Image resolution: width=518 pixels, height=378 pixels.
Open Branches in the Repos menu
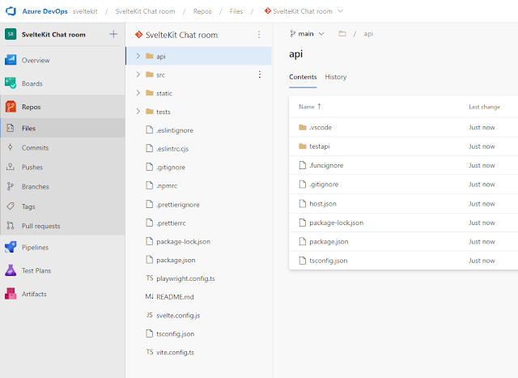[x=36, y=187]
